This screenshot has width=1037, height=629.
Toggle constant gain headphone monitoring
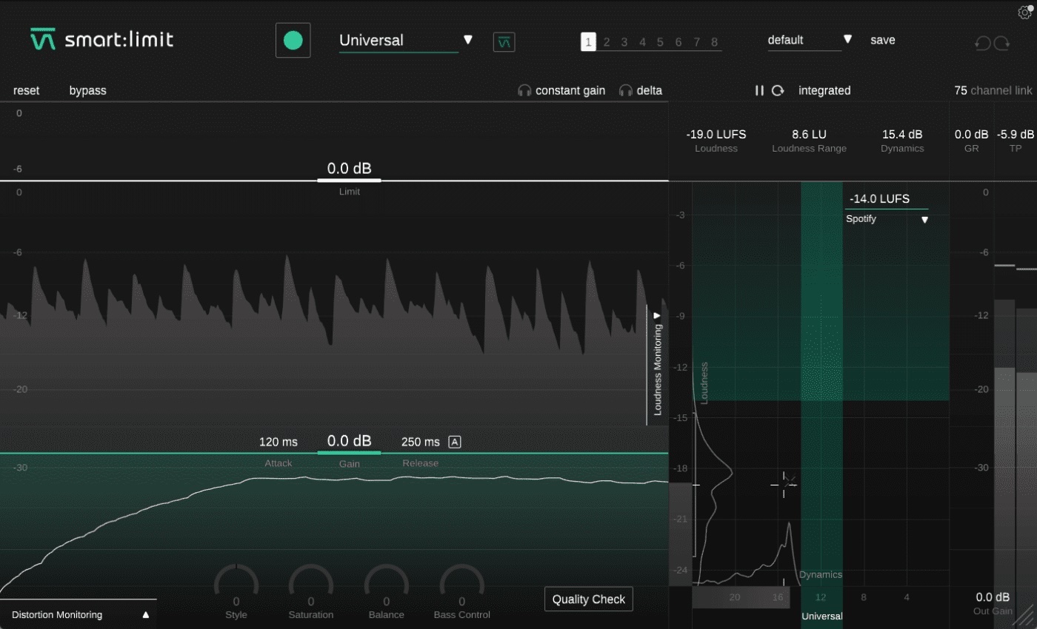(561, 90)
